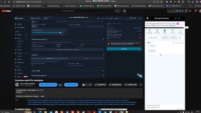201x113 pixels.
Task: Open more actions ellipsis under video
Action: point(141,85)
